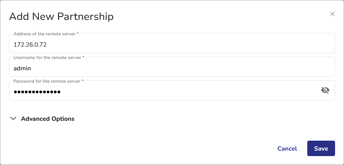Image resolution: width=344 pixels, height=165 pixels.
Task: Click the asterisk after the Username label
Action: (83, 57)
